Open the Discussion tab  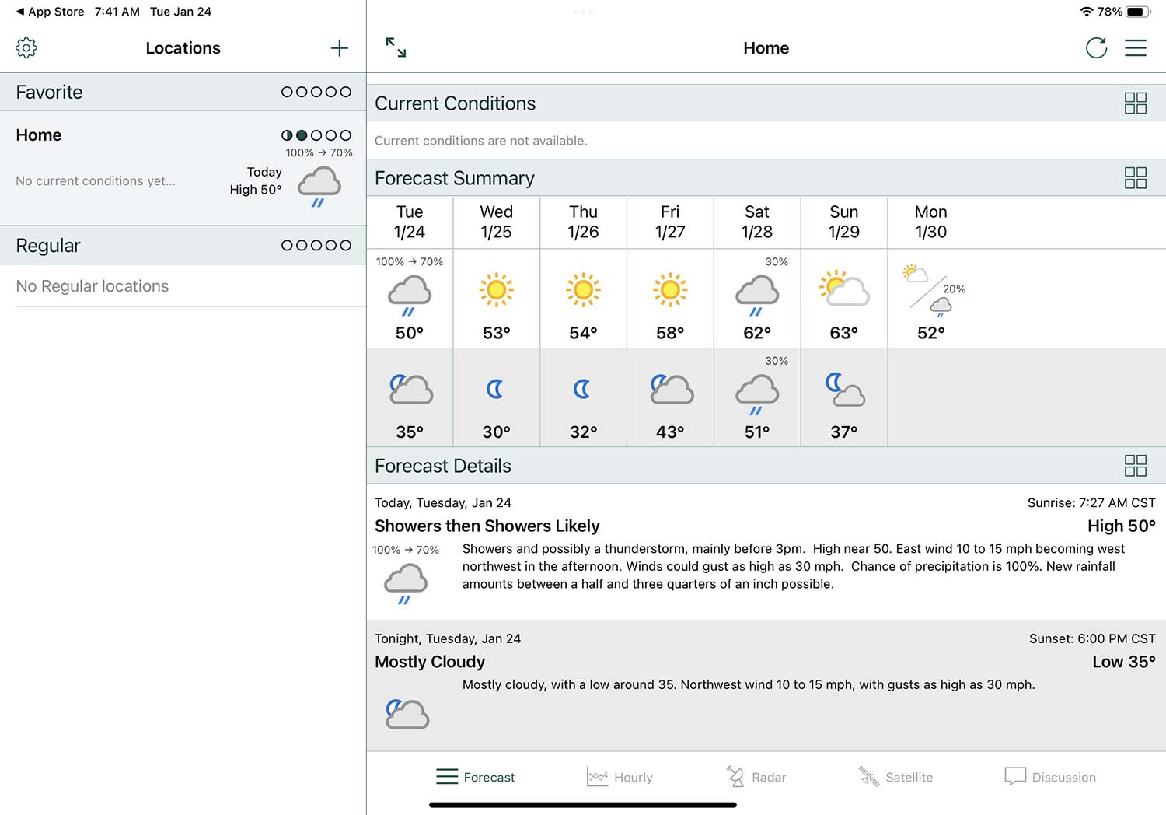[x=1050, y=777]
